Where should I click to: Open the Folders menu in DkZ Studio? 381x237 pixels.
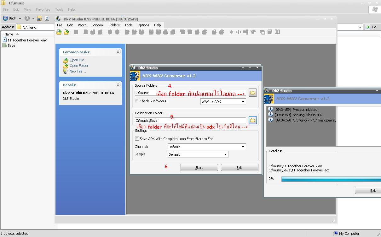pyautogui.click(x=114, y=25)
